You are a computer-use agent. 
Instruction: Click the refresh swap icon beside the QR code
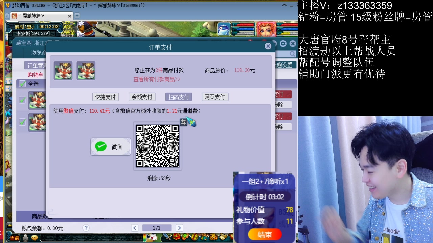click(x=183, y=122)
